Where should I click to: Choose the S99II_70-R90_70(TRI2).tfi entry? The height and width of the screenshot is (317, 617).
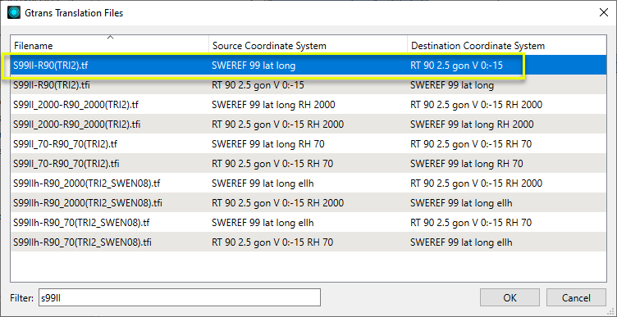point(308,163)
